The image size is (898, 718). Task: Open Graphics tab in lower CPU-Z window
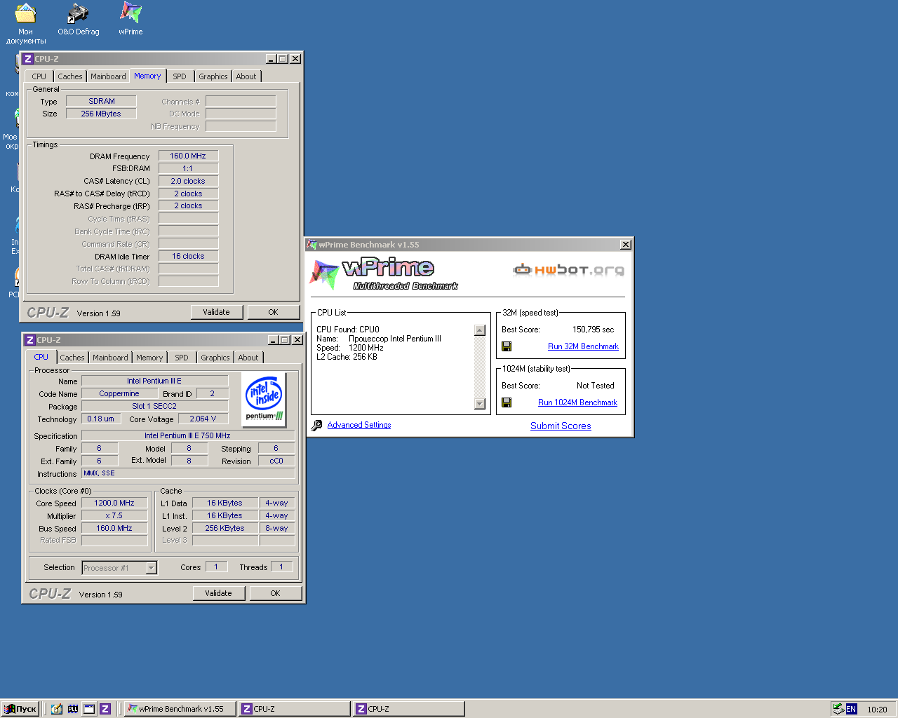click(215, 358)
